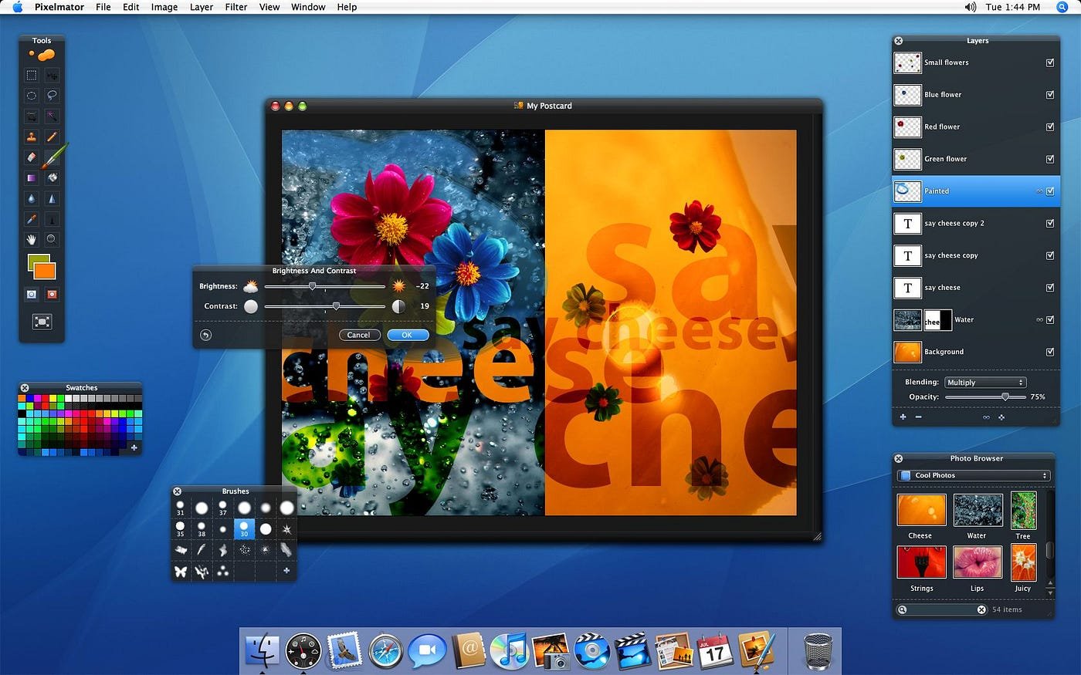Select the Rectangular Marquee tool
This screenshot has width=1081, height=675.
point(31,76)
